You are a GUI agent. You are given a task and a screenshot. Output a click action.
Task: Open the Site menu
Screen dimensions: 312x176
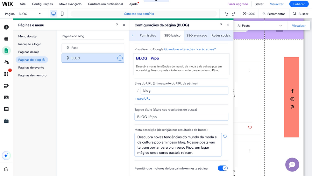[23, 4]
